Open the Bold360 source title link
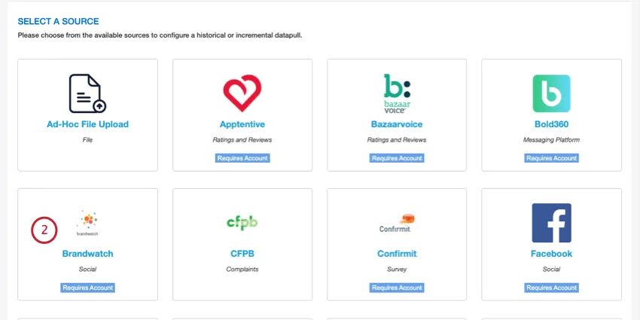The width and height of the screenshot is (640, 320). [x=551, y=124]
